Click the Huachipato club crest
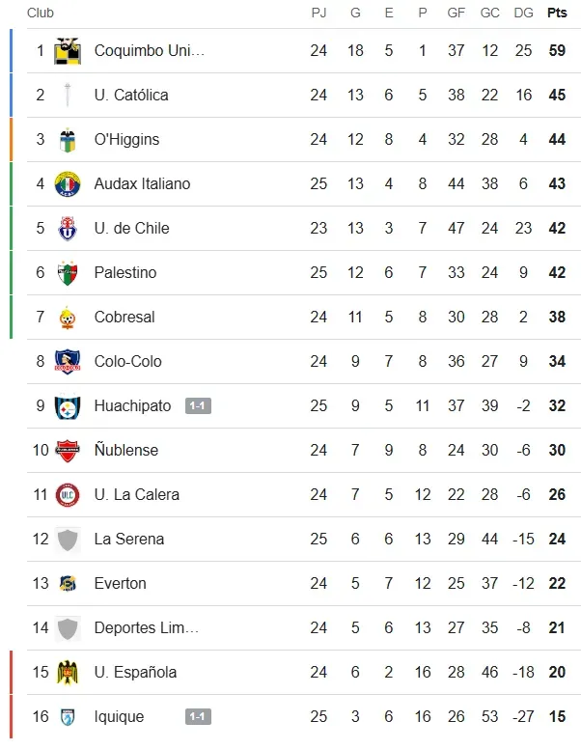This screenshot has height=749, width=581. (x=68, y=405)
